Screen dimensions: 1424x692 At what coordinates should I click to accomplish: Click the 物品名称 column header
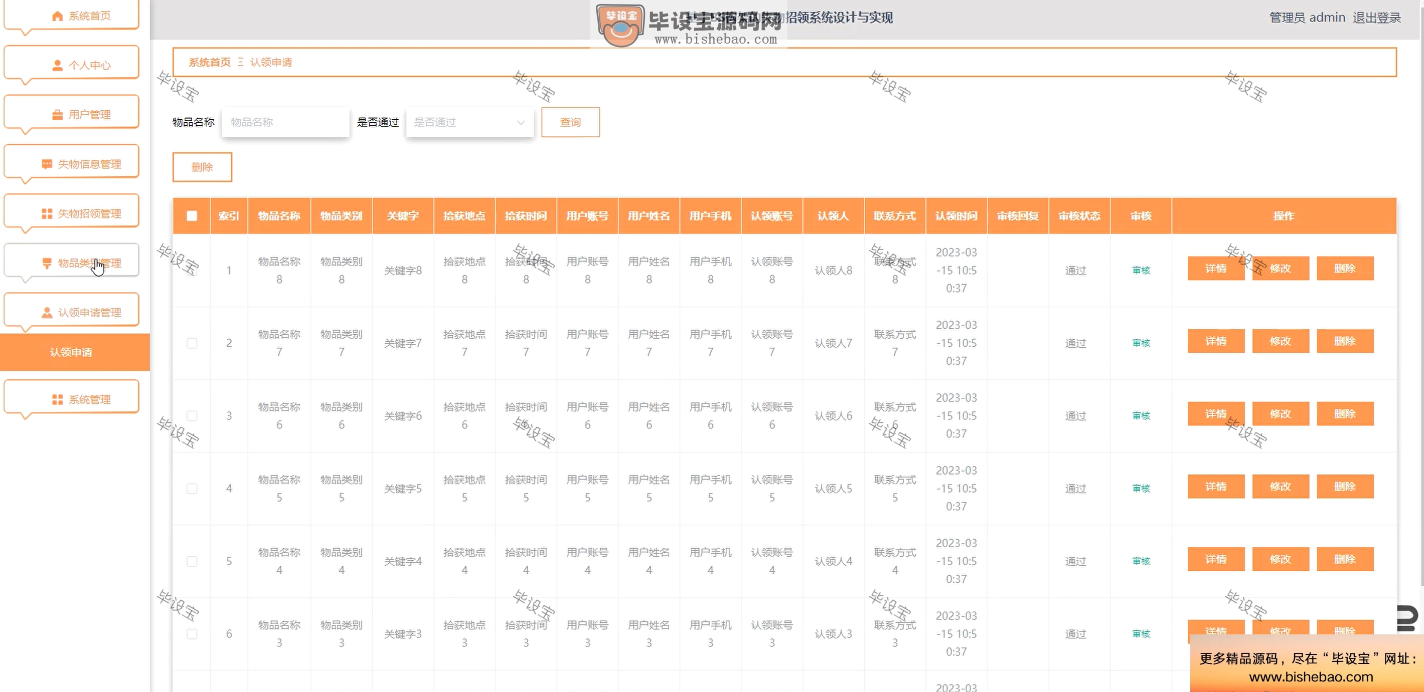pos(279,216)
